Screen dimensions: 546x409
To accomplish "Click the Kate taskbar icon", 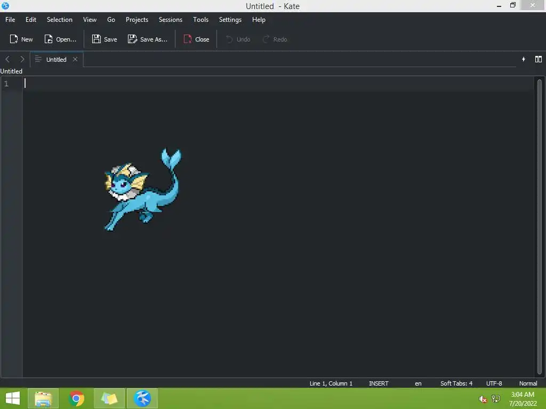I will pyautogui.click(x=142, y=398).
